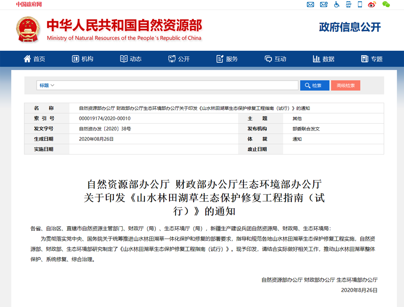The image size is (404, 307).
Task: Click the open-book icon beside 动态
Action: (x=124, y=59)
